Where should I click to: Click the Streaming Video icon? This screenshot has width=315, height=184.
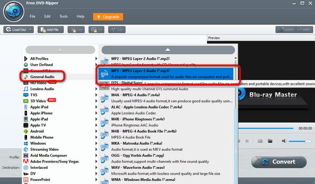tap(26, 149)
